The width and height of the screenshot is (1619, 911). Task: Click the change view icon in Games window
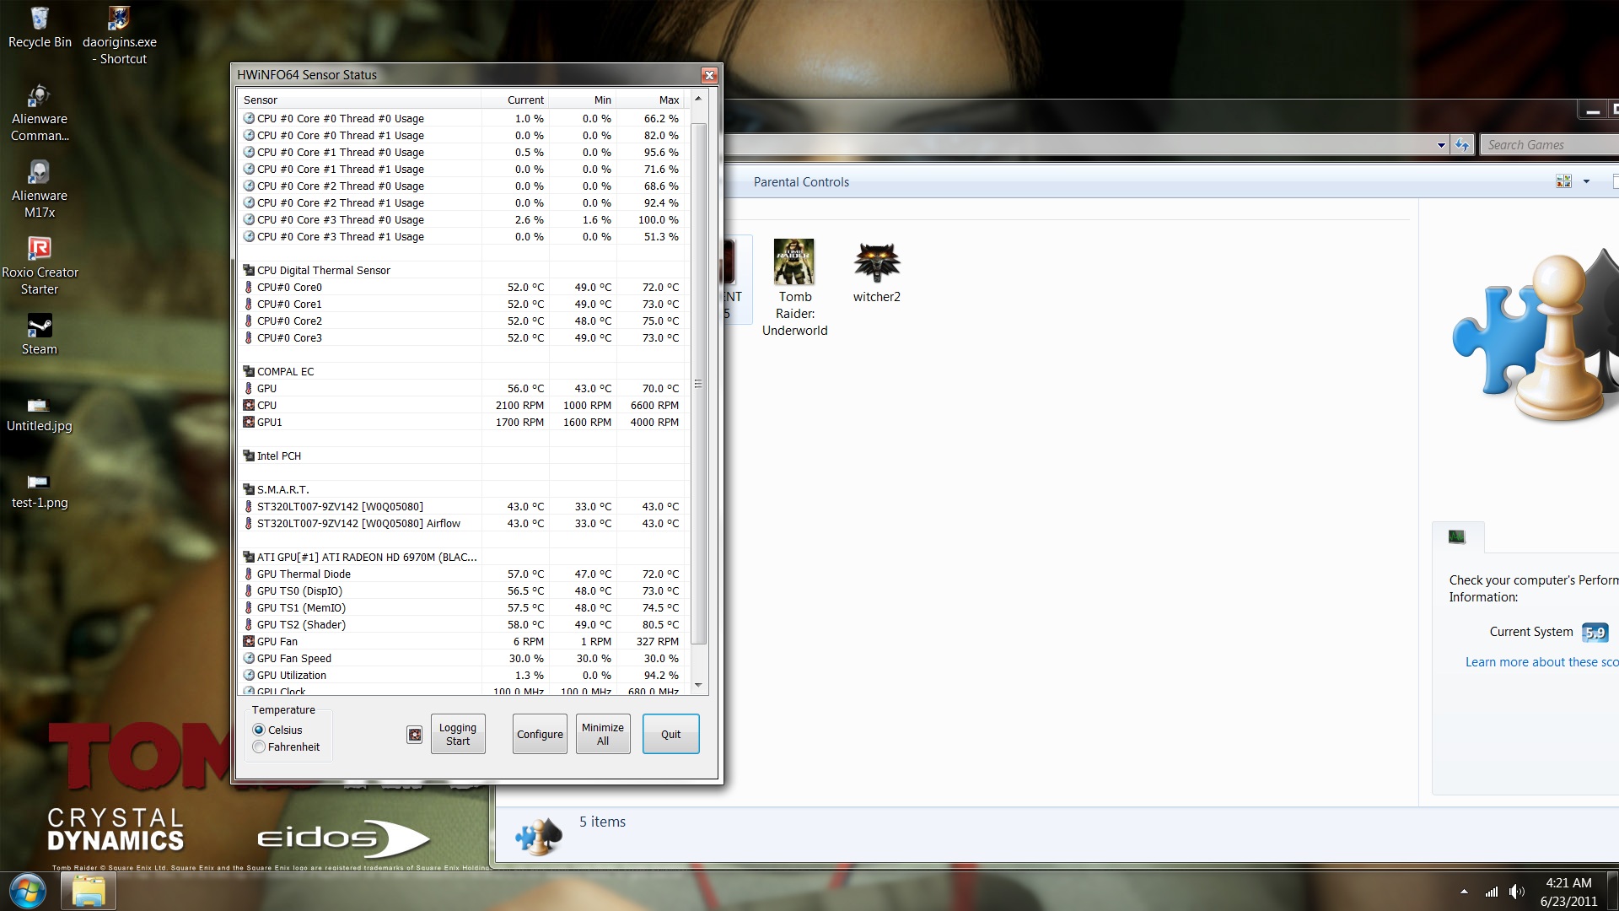pyautogui.click(x=1563, y=181)
